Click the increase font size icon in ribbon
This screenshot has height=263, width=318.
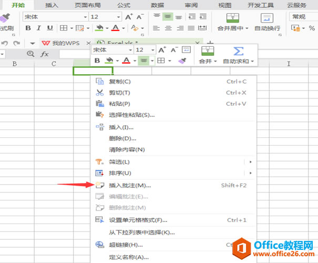129,17
